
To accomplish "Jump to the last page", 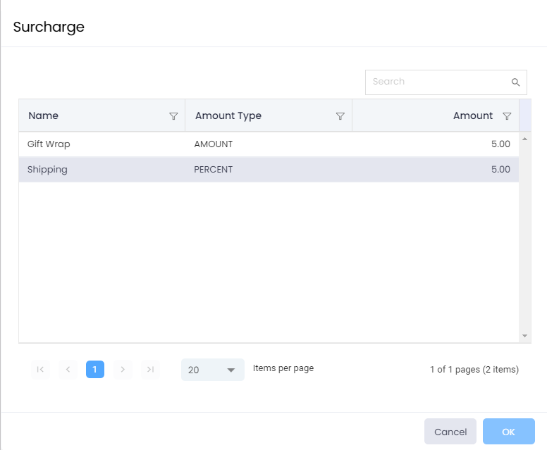I will (150, 370).
